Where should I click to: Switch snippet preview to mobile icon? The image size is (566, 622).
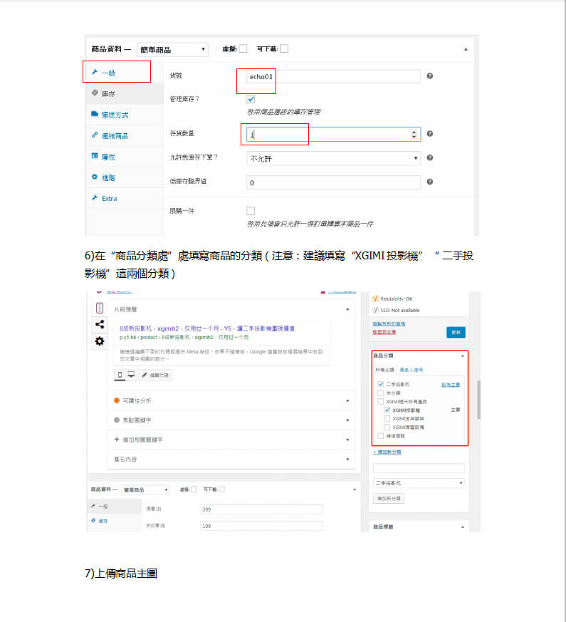coord(120,375)
